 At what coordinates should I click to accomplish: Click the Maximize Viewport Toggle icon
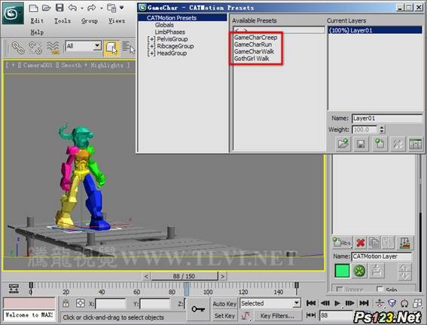416,303
